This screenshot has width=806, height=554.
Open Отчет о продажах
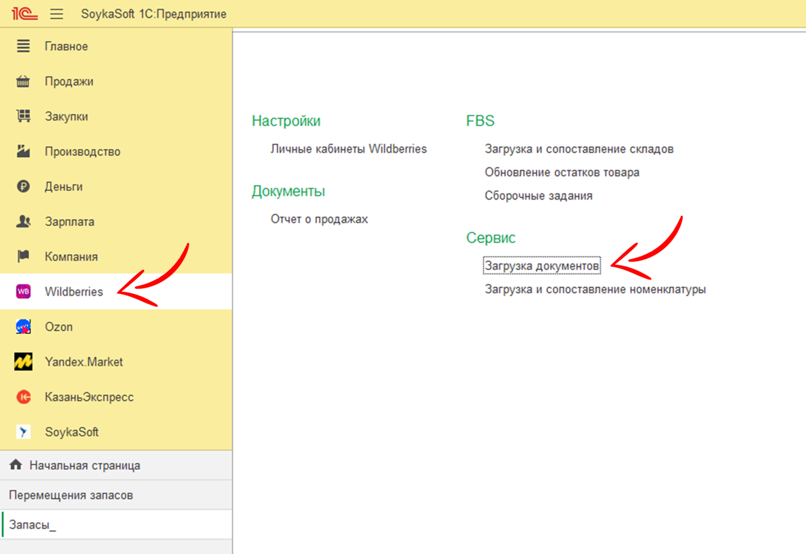(x=319, y=219)
